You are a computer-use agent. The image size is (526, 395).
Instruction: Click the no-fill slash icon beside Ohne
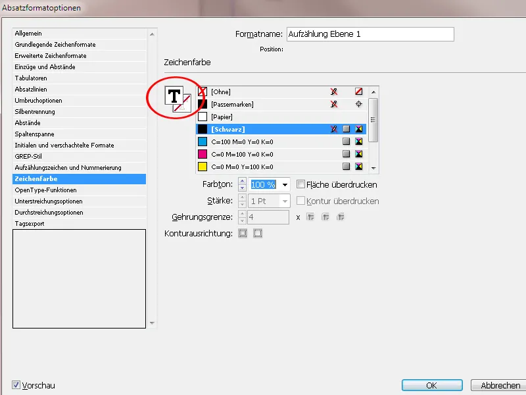(x=357, y=92)
